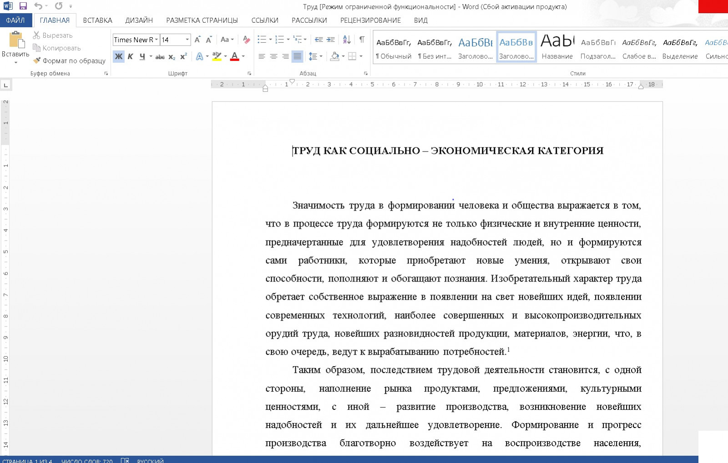Apply the Подзаголовок style
Image resolution: width=728 pixels, height=463 pixels.
tap(598, 47)
